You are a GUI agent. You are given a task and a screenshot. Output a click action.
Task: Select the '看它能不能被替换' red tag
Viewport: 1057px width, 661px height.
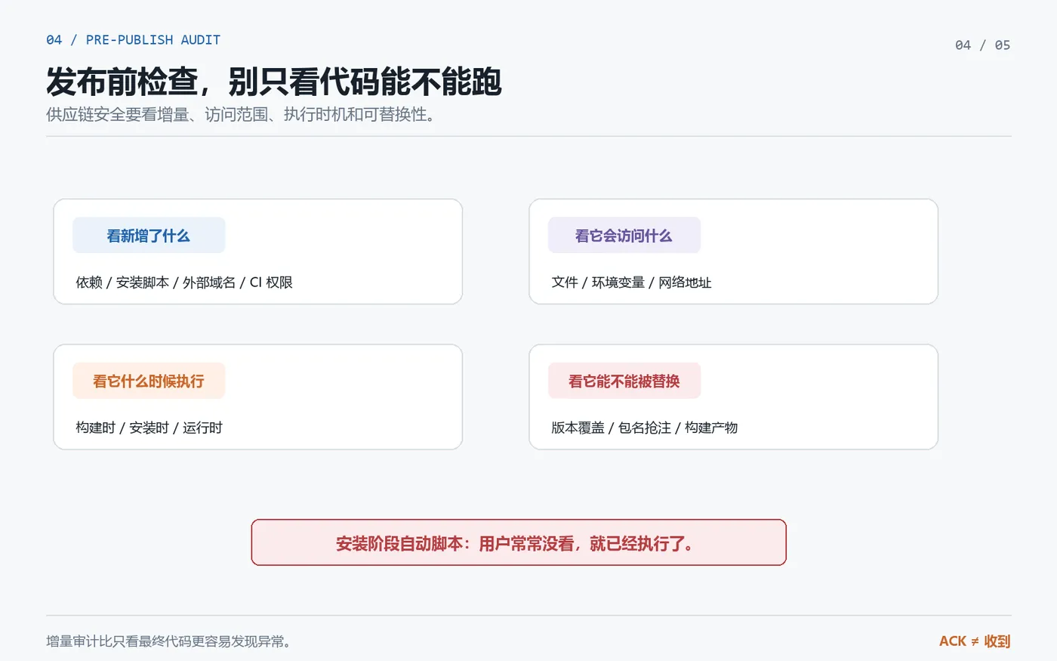624,381
